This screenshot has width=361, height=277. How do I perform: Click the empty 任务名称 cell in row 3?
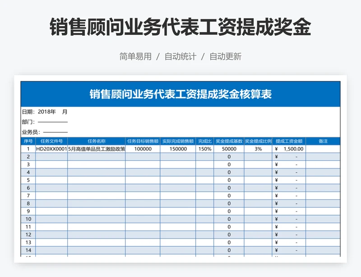coord(97,164)
